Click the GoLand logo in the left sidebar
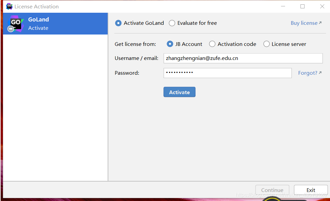 15,23
